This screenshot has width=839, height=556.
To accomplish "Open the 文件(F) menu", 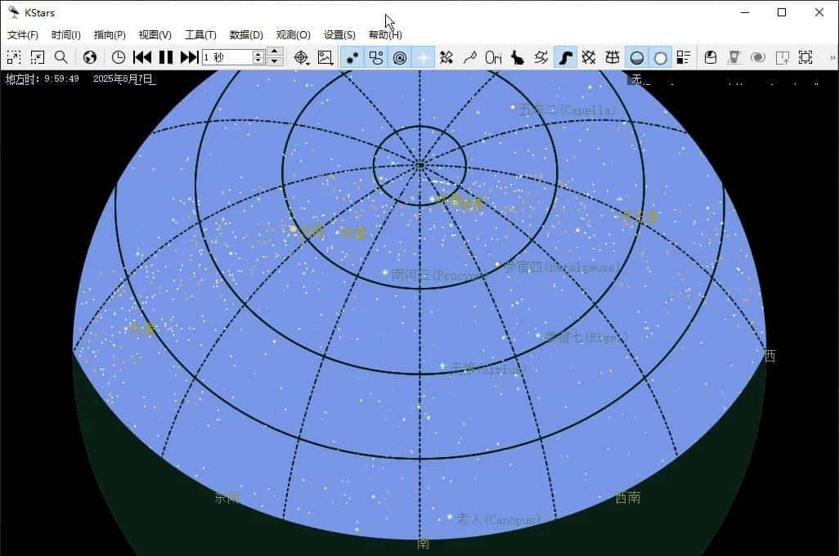I will pyautogui.click(x=23, y=35).
